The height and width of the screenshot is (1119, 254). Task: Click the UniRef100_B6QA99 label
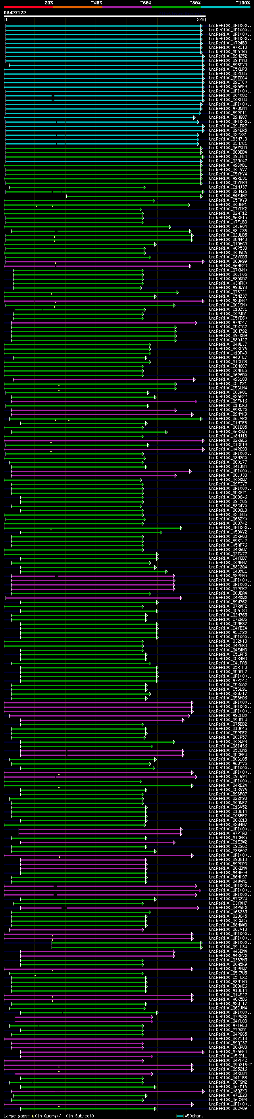pyautogui.click(x=228, y=262)
